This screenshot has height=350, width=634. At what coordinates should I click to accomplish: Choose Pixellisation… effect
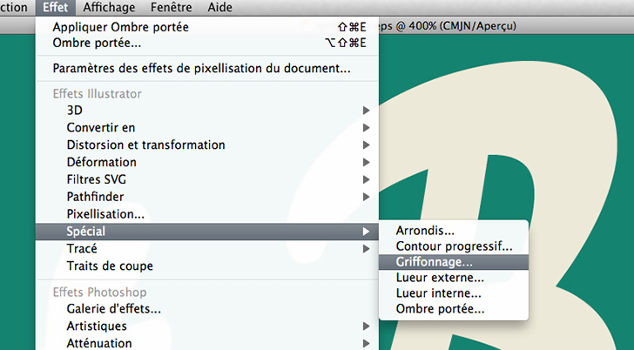tap(207, 214)
